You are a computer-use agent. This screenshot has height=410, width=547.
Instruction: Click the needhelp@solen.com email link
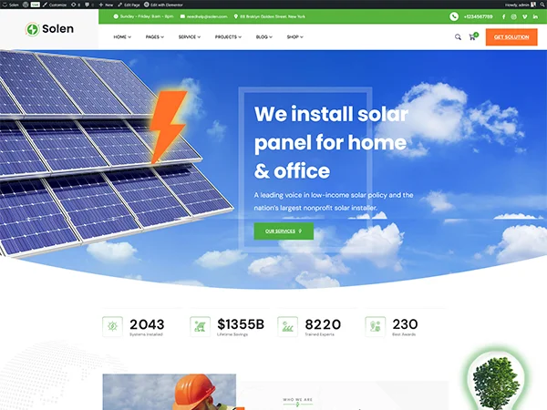[x=203, y=16]
